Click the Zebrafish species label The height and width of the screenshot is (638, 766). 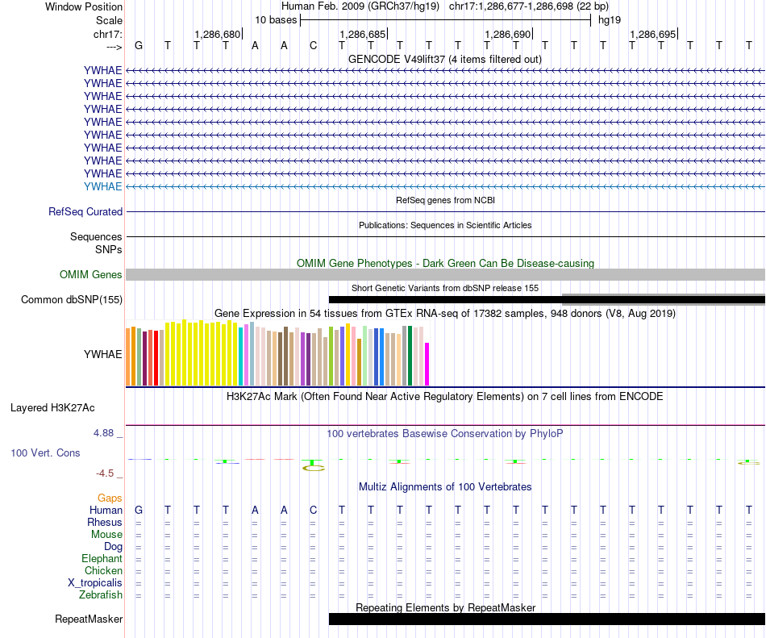101,595
